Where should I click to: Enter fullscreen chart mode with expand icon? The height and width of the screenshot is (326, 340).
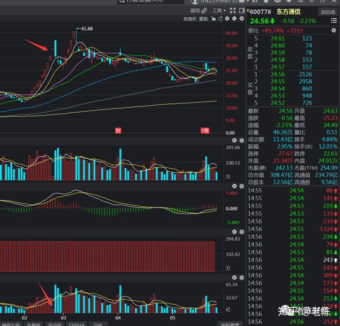pos(233,10)
